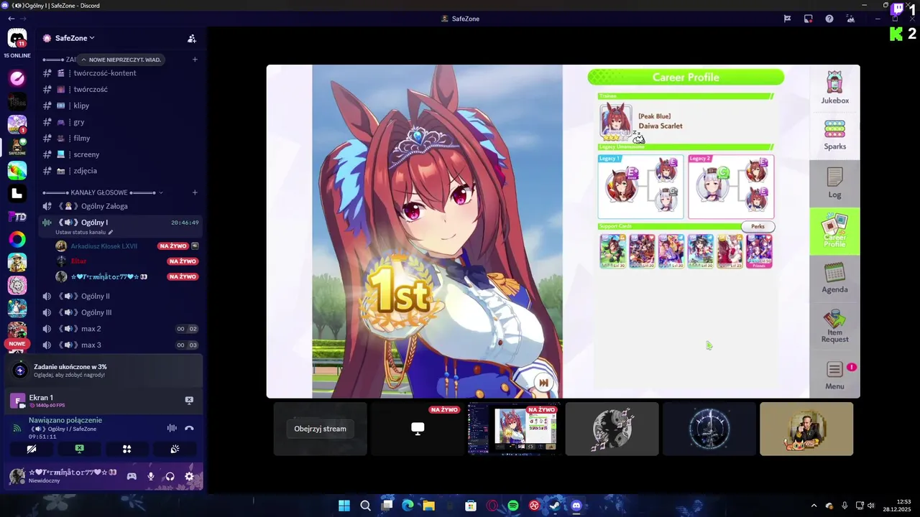This screenshot has height=517, width=920.
Task: Open noise suppression waveform icon
Action: [172, 428]
